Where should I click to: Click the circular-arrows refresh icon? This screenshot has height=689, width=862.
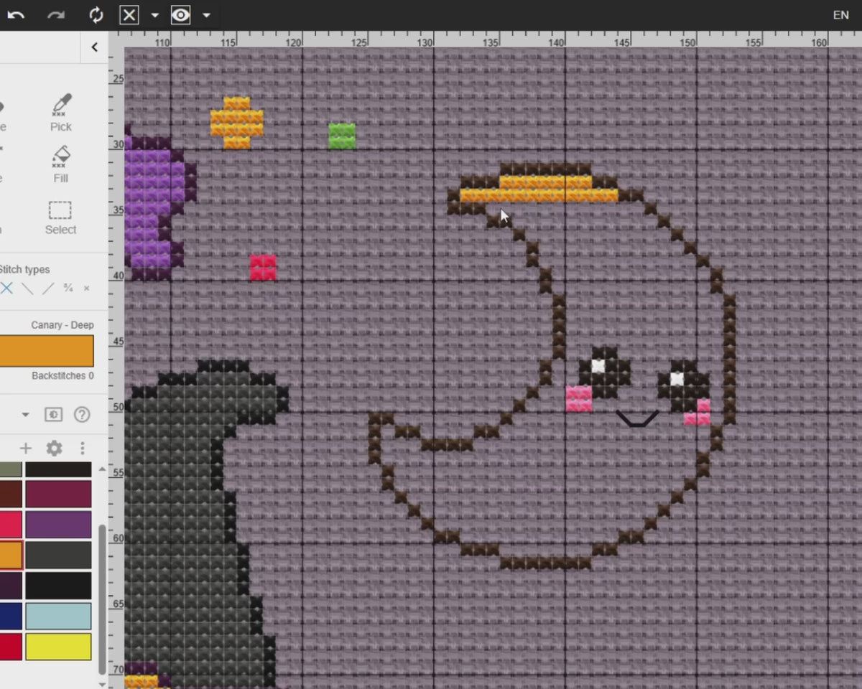point(96,15)
